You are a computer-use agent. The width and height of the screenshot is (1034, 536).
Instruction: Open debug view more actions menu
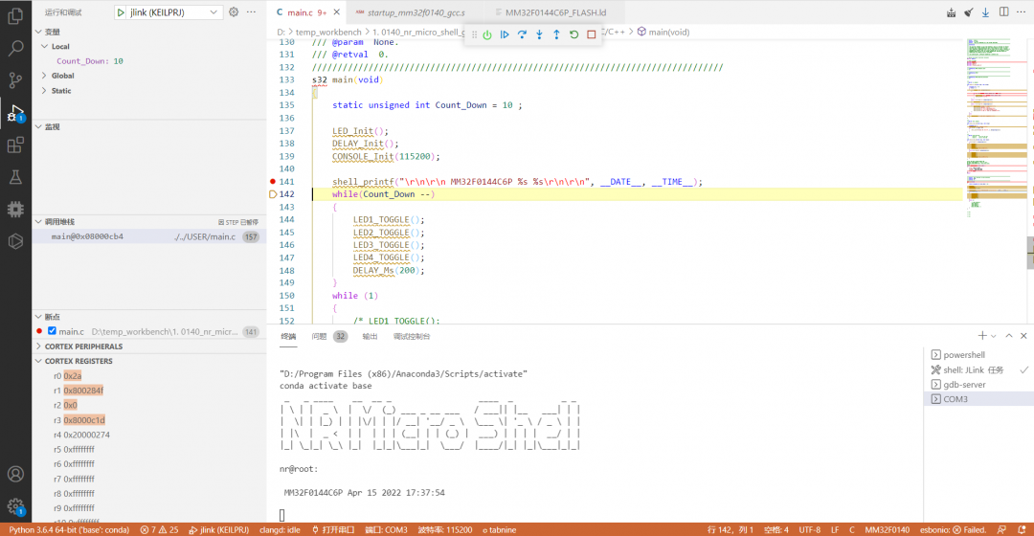click(251, 11)
